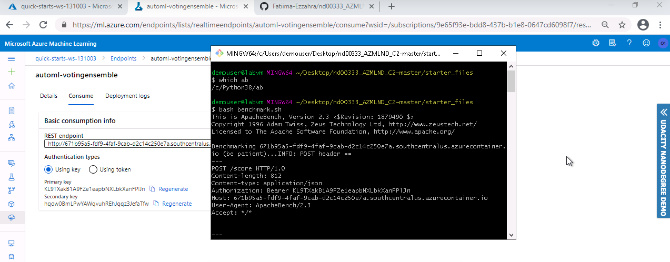Switch to the Details tab

click(48, 96)
